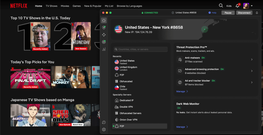Select Chile Fastest server

pos(140,88)
